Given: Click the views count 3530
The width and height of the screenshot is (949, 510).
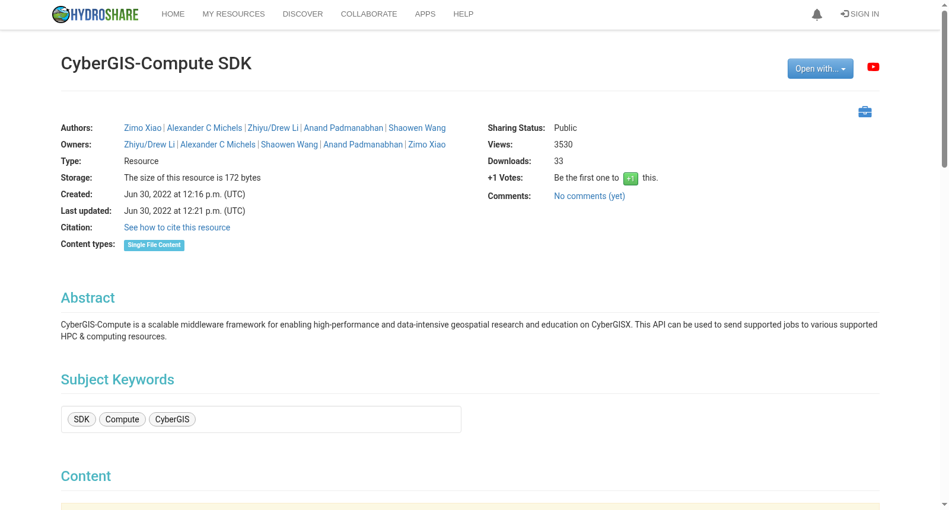Looking at the screenshot, I should [563, 145].
